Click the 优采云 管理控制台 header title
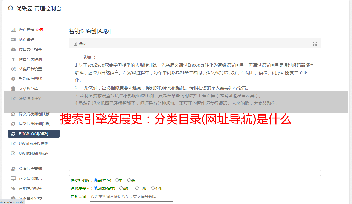The image size is (352, 204). (39, 8)
